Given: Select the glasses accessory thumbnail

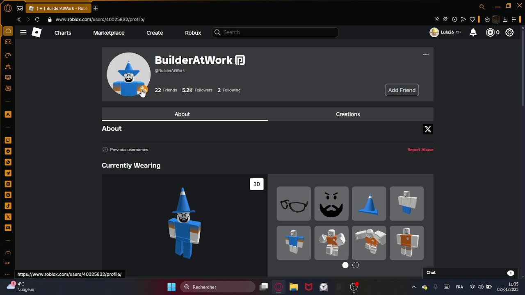Looking at the screenshot, I should pyautogui.click(x=294, y=204).
